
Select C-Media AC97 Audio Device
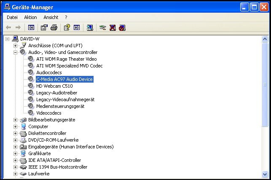pos(64,79)
